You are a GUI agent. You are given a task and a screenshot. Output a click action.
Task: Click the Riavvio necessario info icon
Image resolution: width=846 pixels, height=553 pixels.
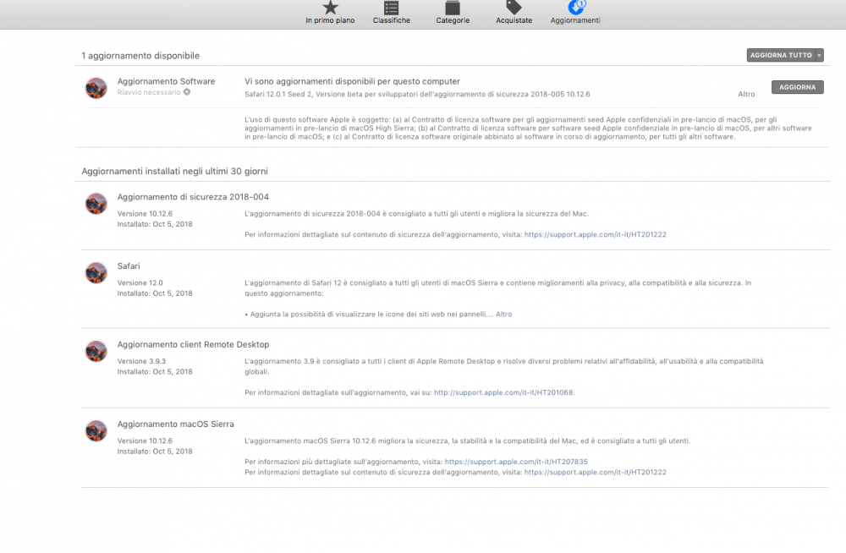(187, 91)
